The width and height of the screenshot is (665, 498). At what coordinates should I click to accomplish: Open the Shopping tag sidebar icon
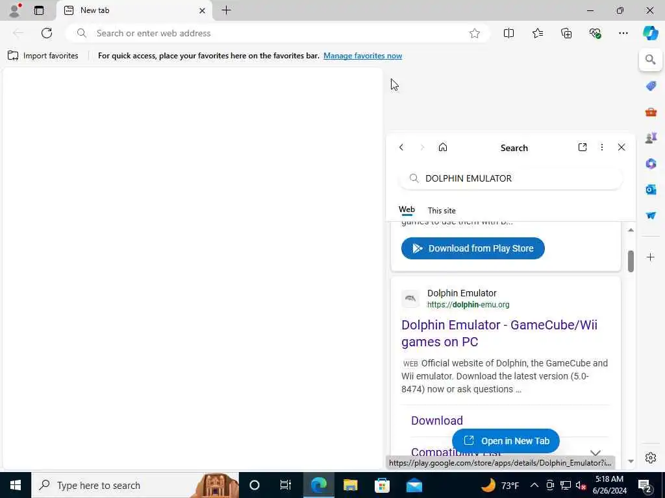click(651, 86)
